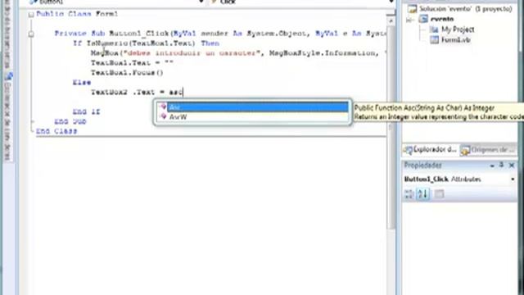Viewport: 524px width, 295px height.
Task: Click 'Public Class Form1' declaration text
Action: coord(77,14)
